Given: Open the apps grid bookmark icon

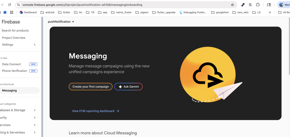Looking at the screenshot, I should pyautogui.click(x=11, y=12).
